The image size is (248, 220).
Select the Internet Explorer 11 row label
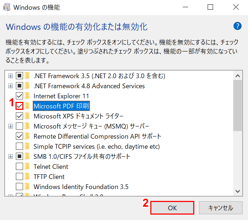61,96
